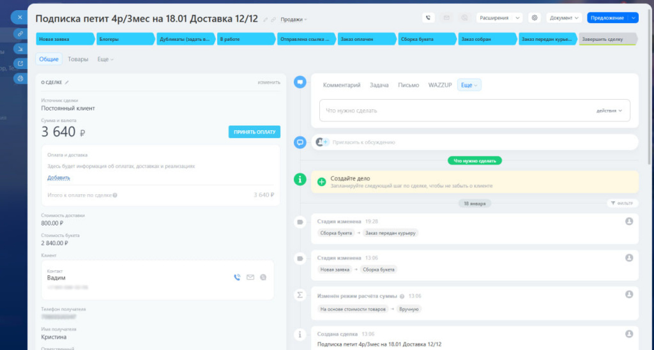Open Продажи pipeline dropdown
654x350 pixels.
(294, 20)
